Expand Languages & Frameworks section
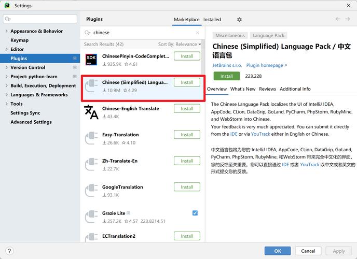 point(6,95)
